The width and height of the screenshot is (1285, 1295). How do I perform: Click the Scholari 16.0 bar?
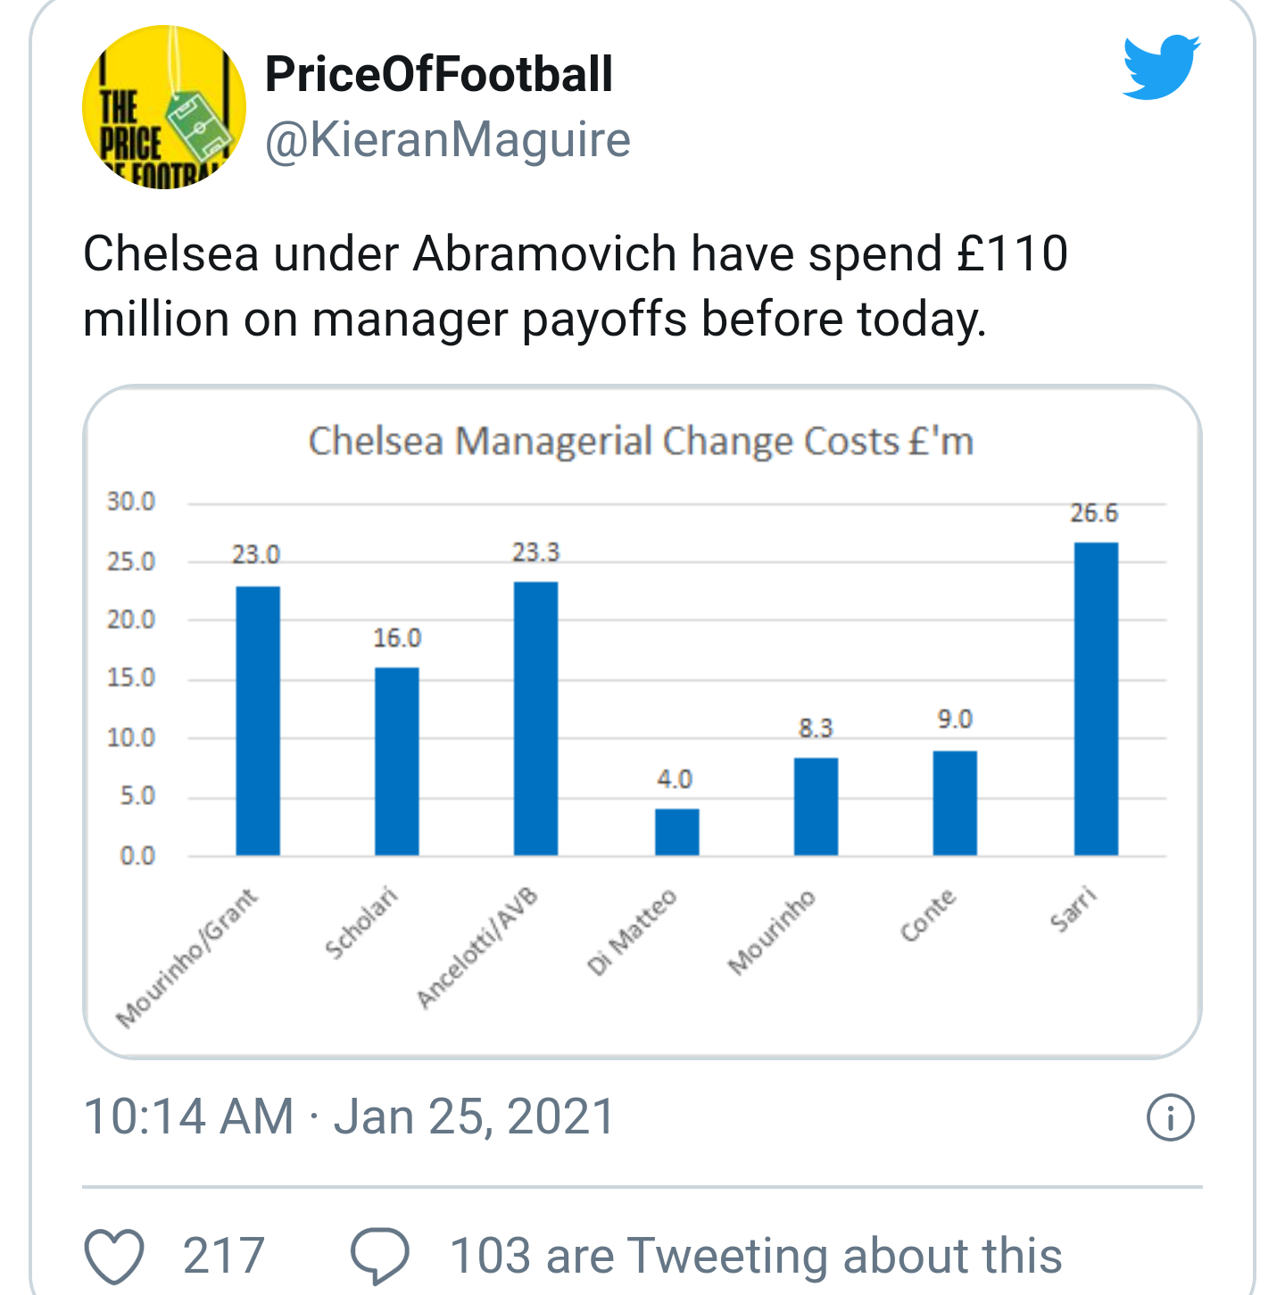(x=397, y=761)
